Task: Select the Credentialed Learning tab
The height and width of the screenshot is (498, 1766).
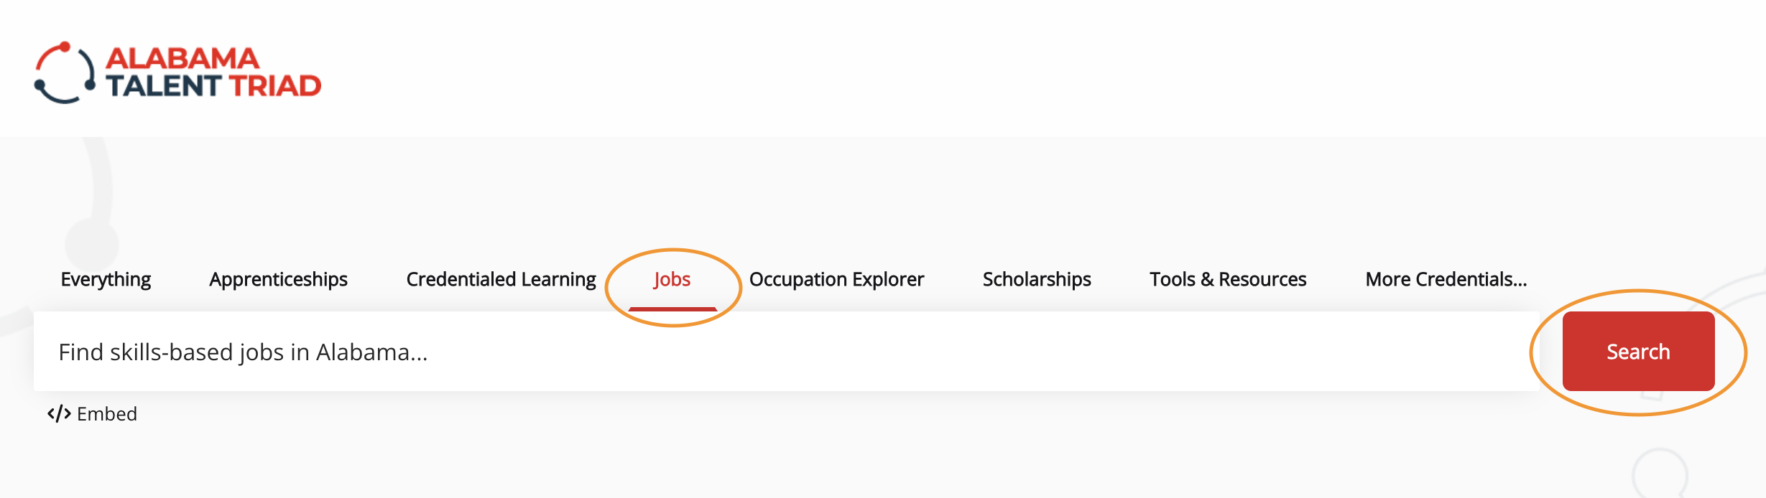Action: point(501,279)
